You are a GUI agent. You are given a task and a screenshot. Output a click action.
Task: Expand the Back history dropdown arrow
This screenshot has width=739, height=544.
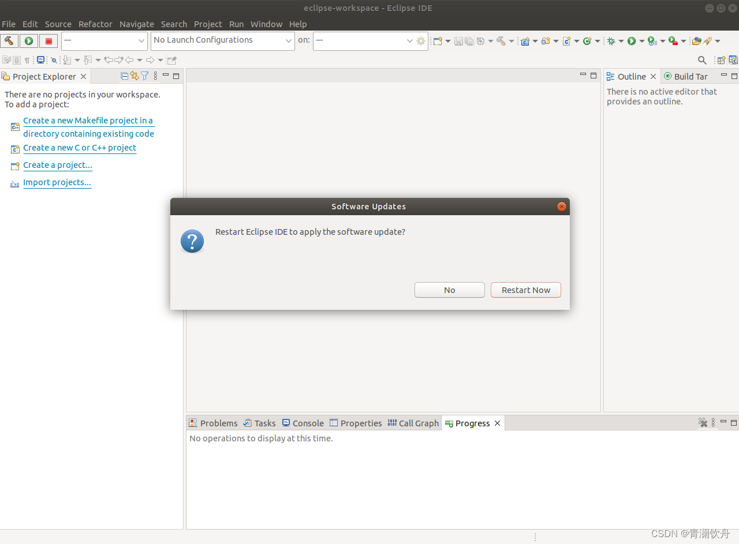140,60
